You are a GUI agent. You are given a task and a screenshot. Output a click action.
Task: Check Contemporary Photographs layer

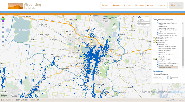pos(158,63)
